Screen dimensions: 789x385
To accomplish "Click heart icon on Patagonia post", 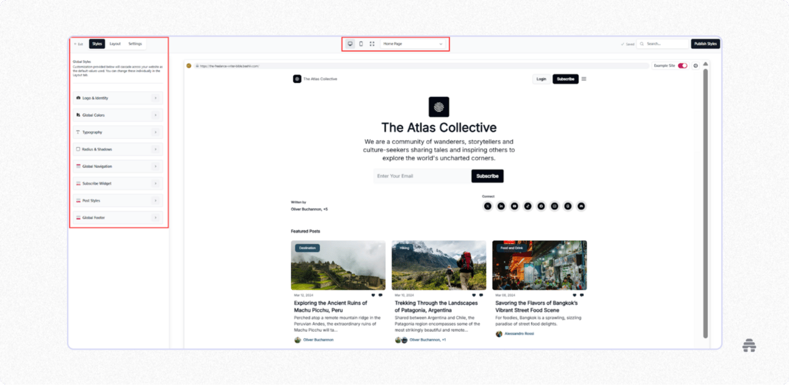I will point(474,295).
